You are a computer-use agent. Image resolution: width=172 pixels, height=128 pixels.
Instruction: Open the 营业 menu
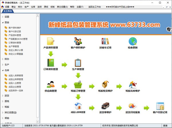coord(13,7)
